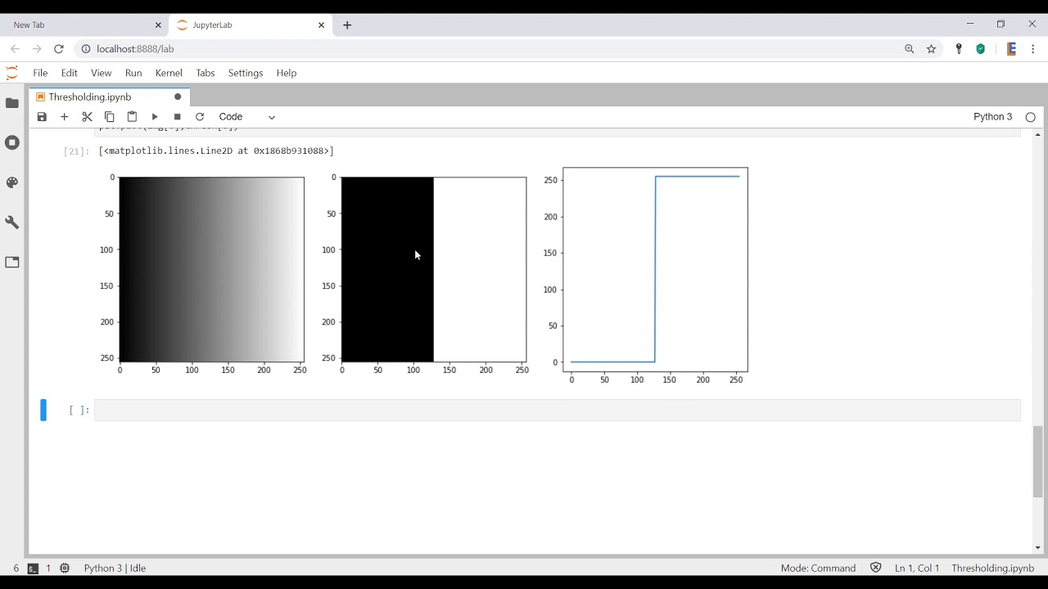Image resolution: width=1048 pixels, height=589 pixels.
Task: Open the Run menu
Action: (133, 73)
